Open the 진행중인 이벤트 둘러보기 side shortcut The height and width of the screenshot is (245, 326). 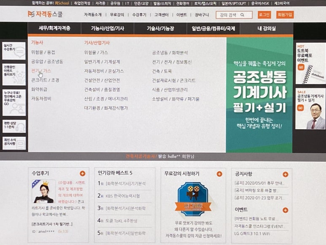[14, 74]
